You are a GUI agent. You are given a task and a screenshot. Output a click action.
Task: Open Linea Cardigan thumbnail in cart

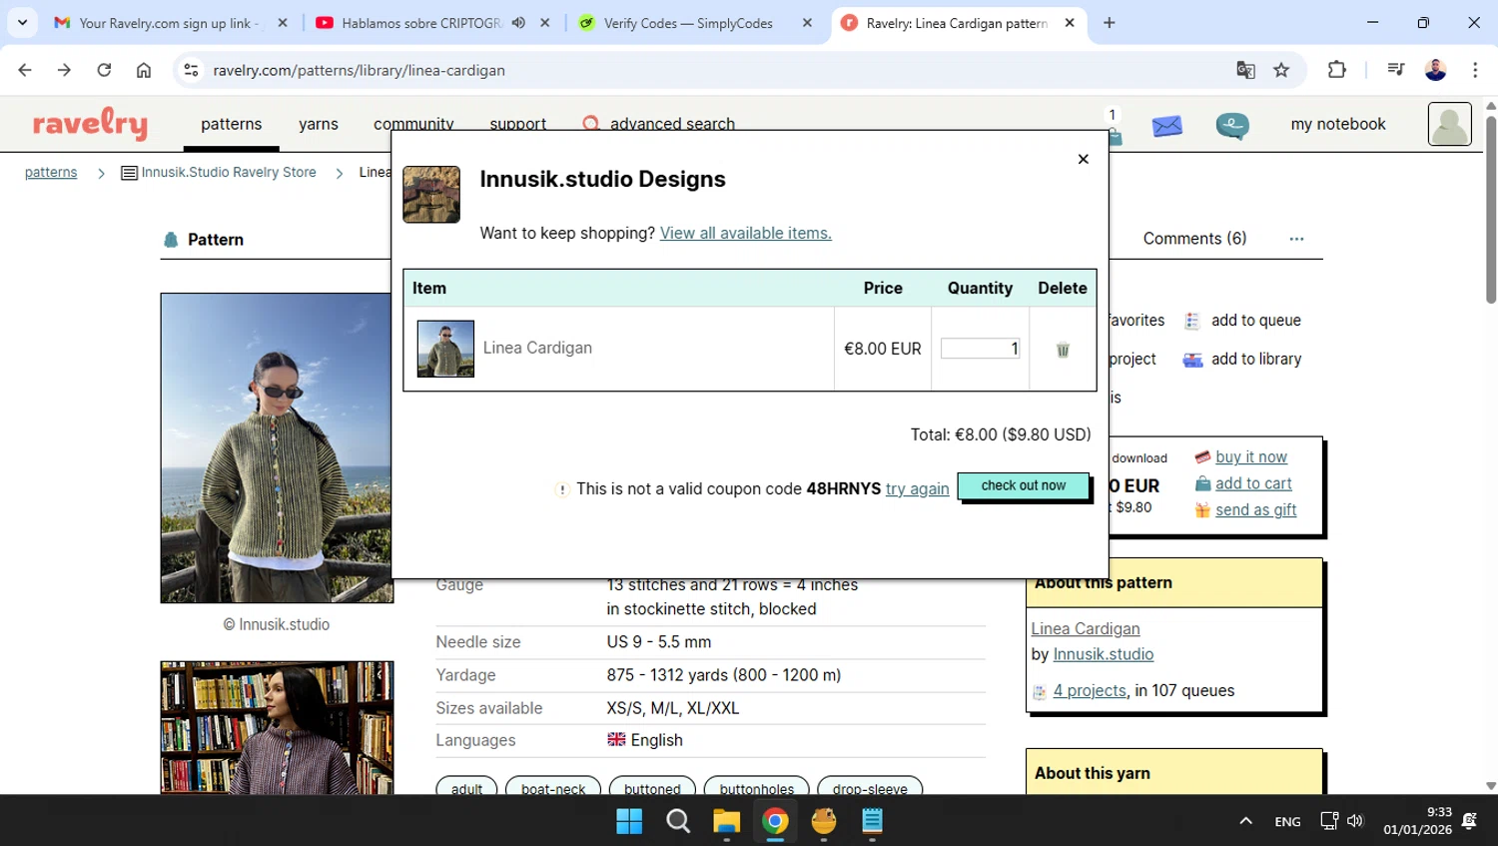pyautogui.click(x=445, y=349)
